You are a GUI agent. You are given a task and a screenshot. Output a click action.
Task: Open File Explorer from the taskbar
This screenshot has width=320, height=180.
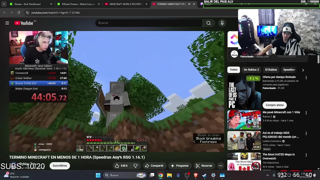[x=169, y=175]
